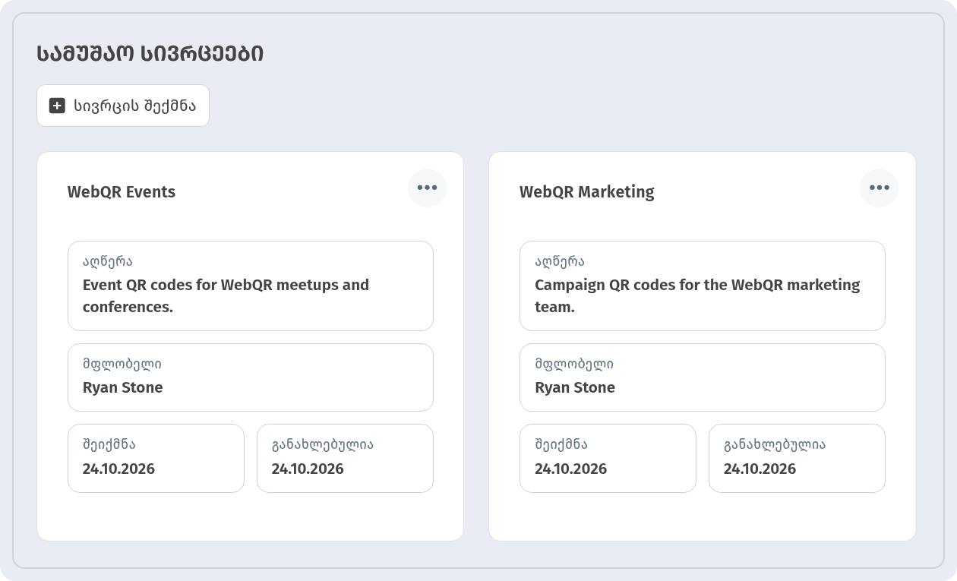Click the სივრცის შექმნა button label

134,106
